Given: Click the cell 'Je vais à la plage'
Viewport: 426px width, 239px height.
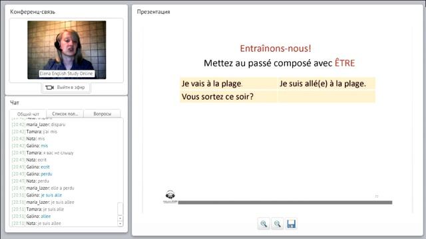Looking at the screenshot, I should pos(228,84).
